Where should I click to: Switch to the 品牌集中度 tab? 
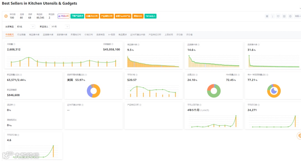click(48, 35)
